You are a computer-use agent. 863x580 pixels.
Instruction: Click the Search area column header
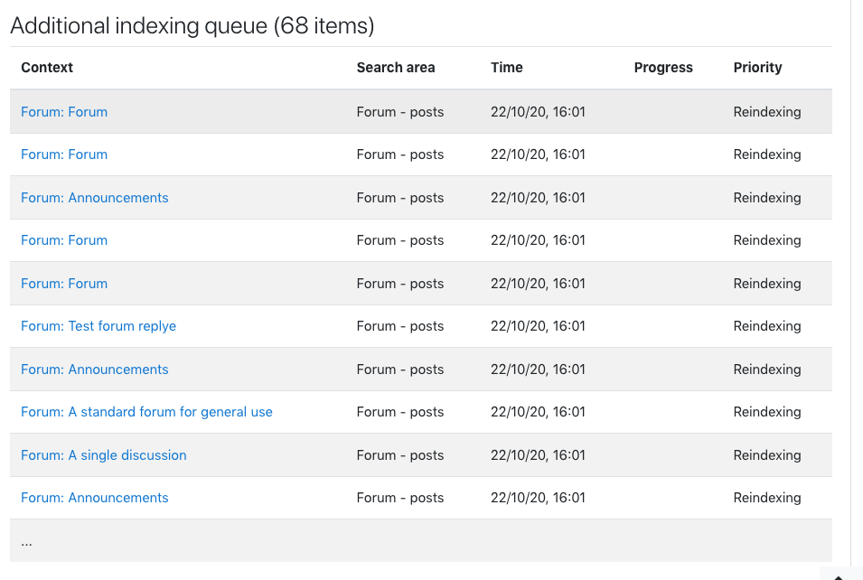click(396, 68)
